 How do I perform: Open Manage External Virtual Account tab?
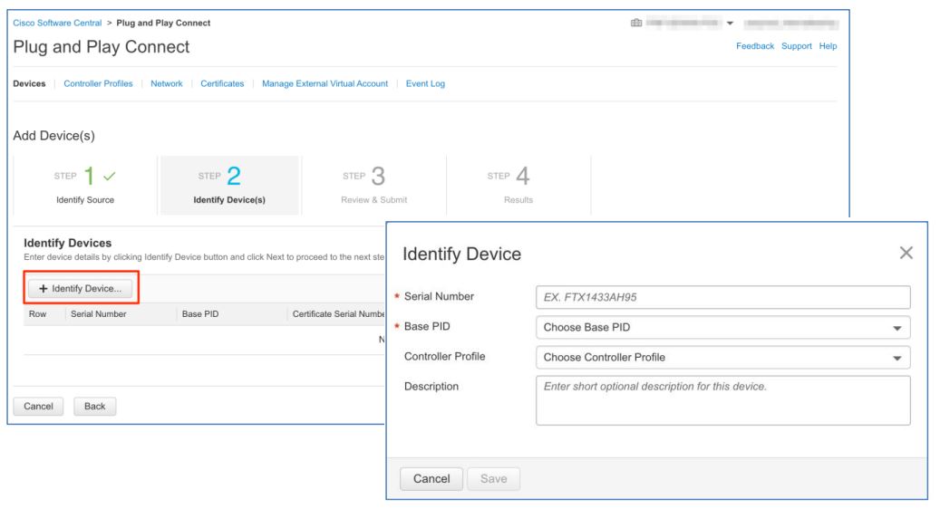(325, 84)
